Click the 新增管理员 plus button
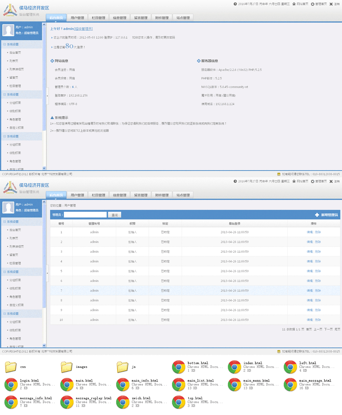342x415 pixels. click(x=317, y=215)
